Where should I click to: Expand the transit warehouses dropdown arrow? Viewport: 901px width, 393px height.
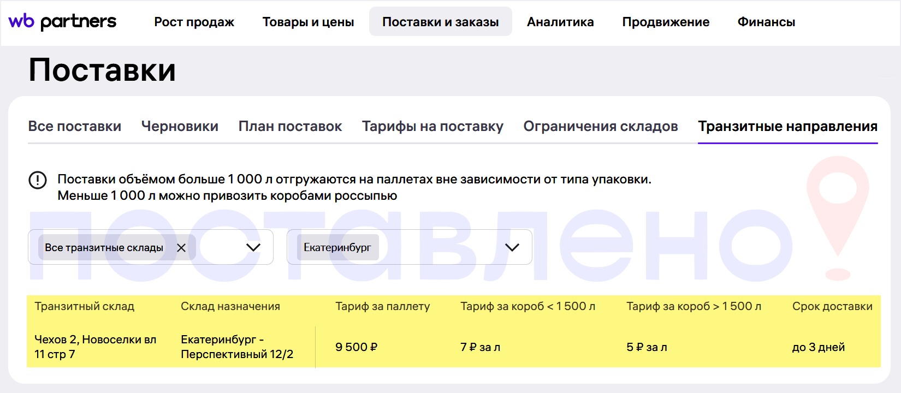coord(253,247)
